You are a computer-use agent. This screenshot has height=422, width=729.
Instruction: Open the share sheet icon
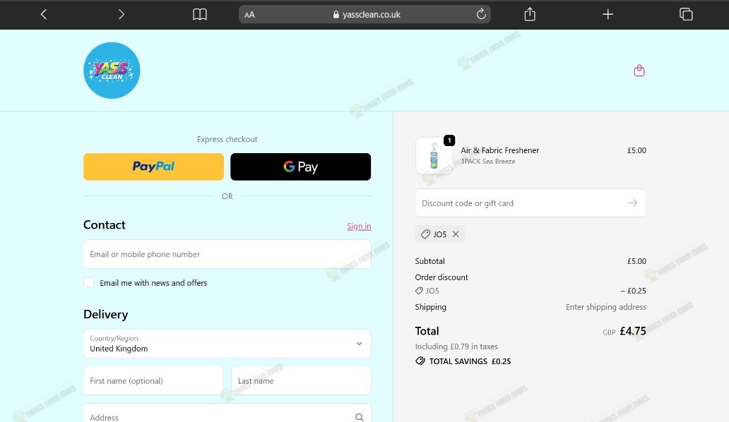coord(530,14)
